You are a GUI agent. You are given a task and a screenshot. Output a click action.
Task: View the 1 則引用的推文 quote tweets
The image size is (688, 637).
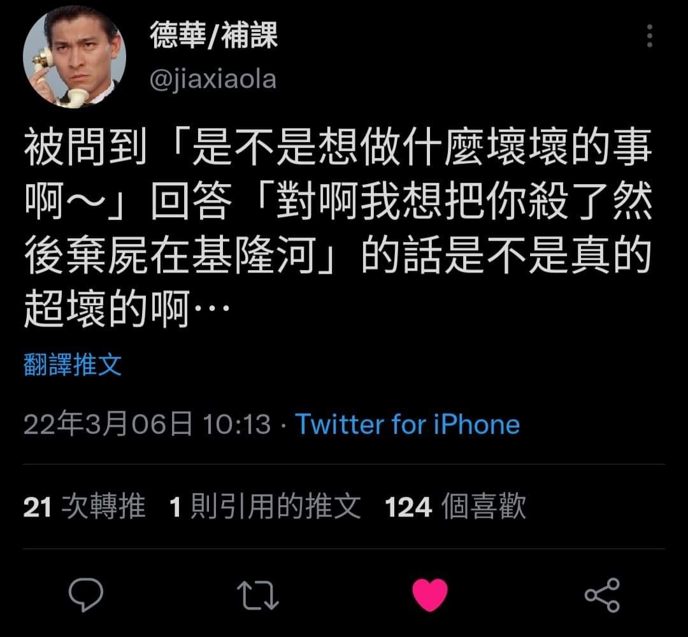[x=265, y=506]
